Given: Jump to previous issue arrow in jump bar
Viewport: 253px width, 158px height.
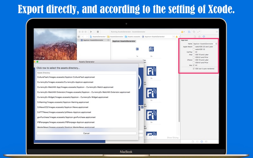Looking at the screenshot, I should [174, 37].
